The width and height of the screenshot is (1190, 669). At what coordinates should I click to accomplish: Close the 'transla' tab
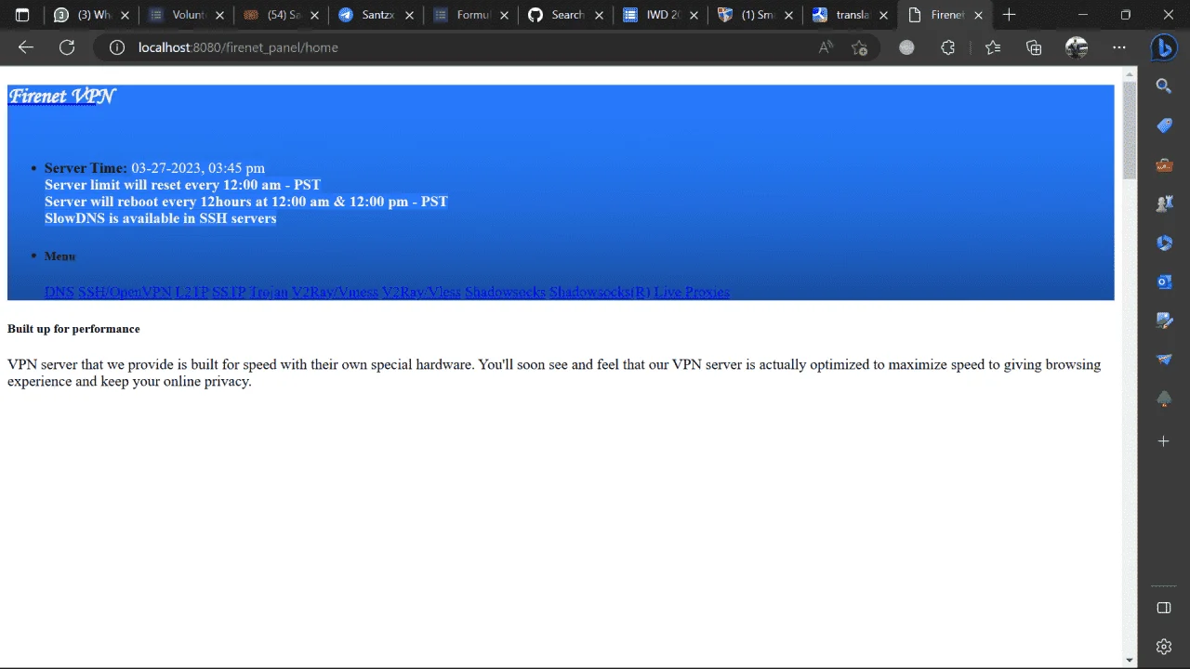883,15
